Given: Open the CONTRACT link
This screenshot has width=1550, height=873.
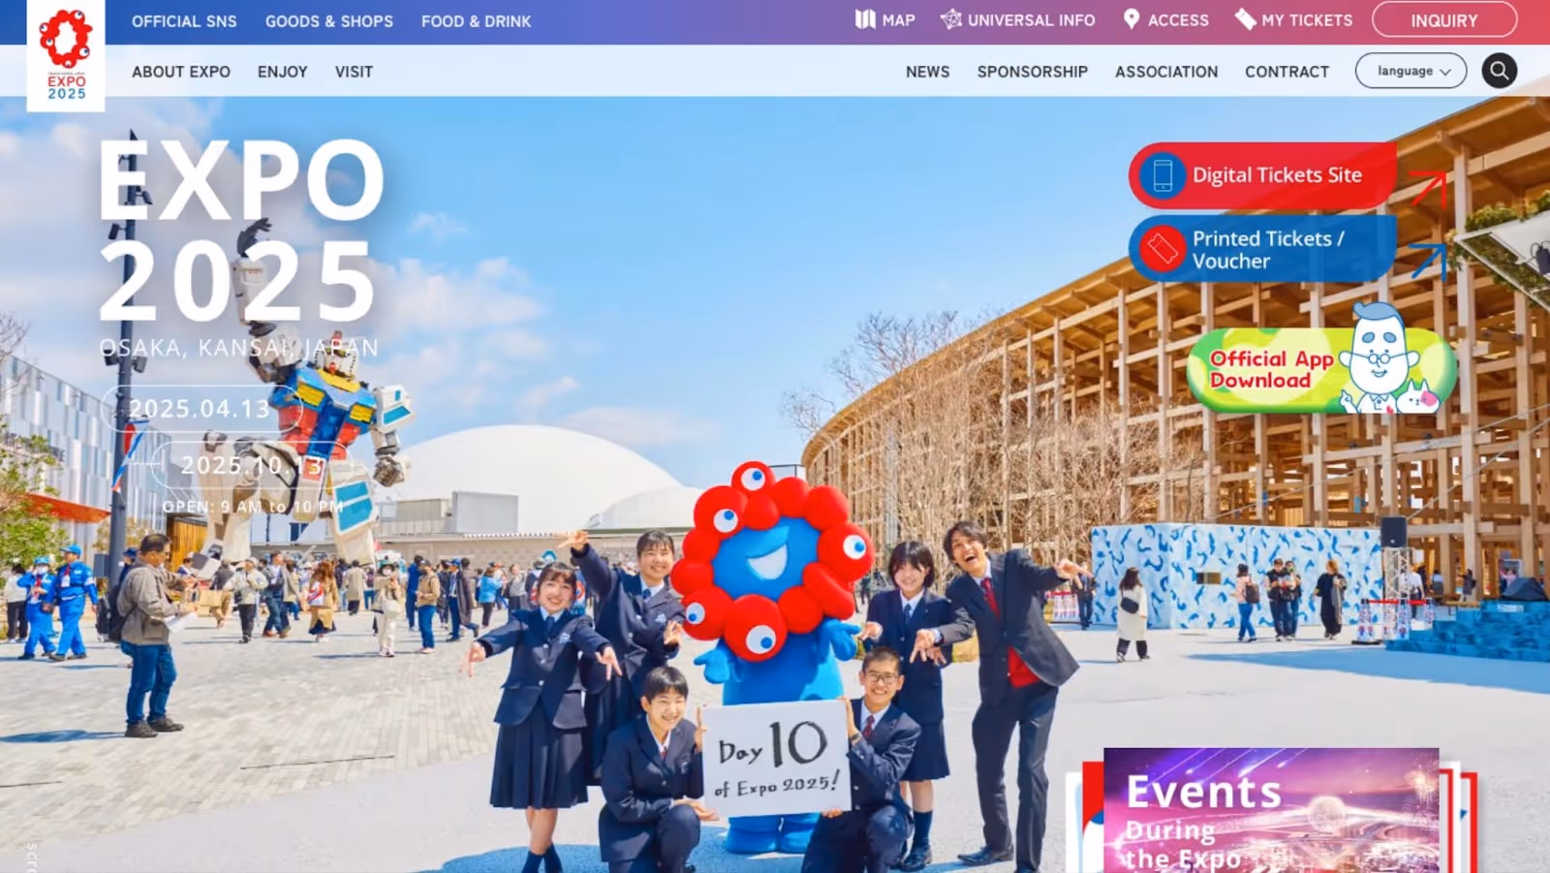Looking at the screenshot, I should [x=1286, y=72].
